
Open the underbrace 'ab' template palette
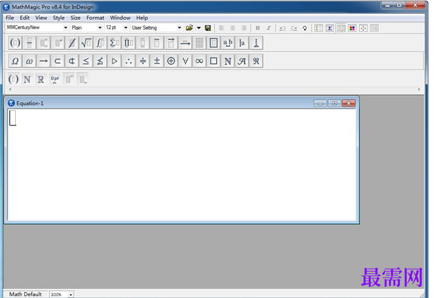coord(228,43)
